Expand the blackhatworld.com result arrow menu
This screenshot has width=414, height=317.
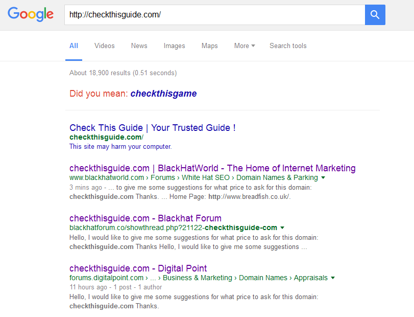pos(323,177)
